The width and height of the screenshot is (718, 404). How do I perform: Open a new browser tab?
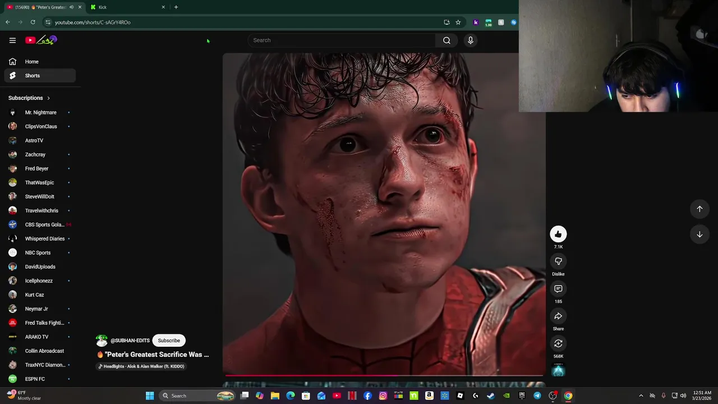point(176,7)
